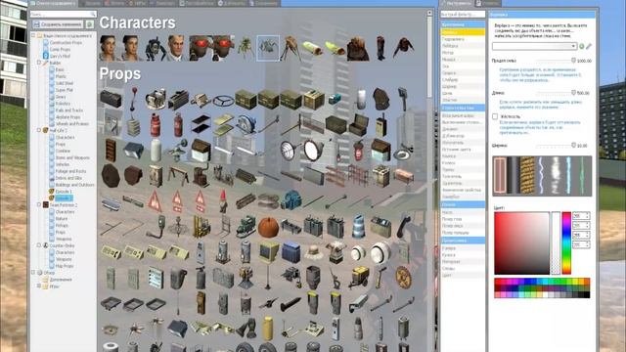Viewport: 626px width, 352px height.
Task: Pick a shade in the red saturation square
Action: click(x=521, y=242)
